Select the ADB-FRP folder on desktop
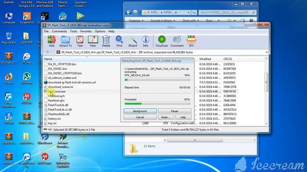Image resolution: width=307 pixels, height=172 pixels. click(27, 38)
